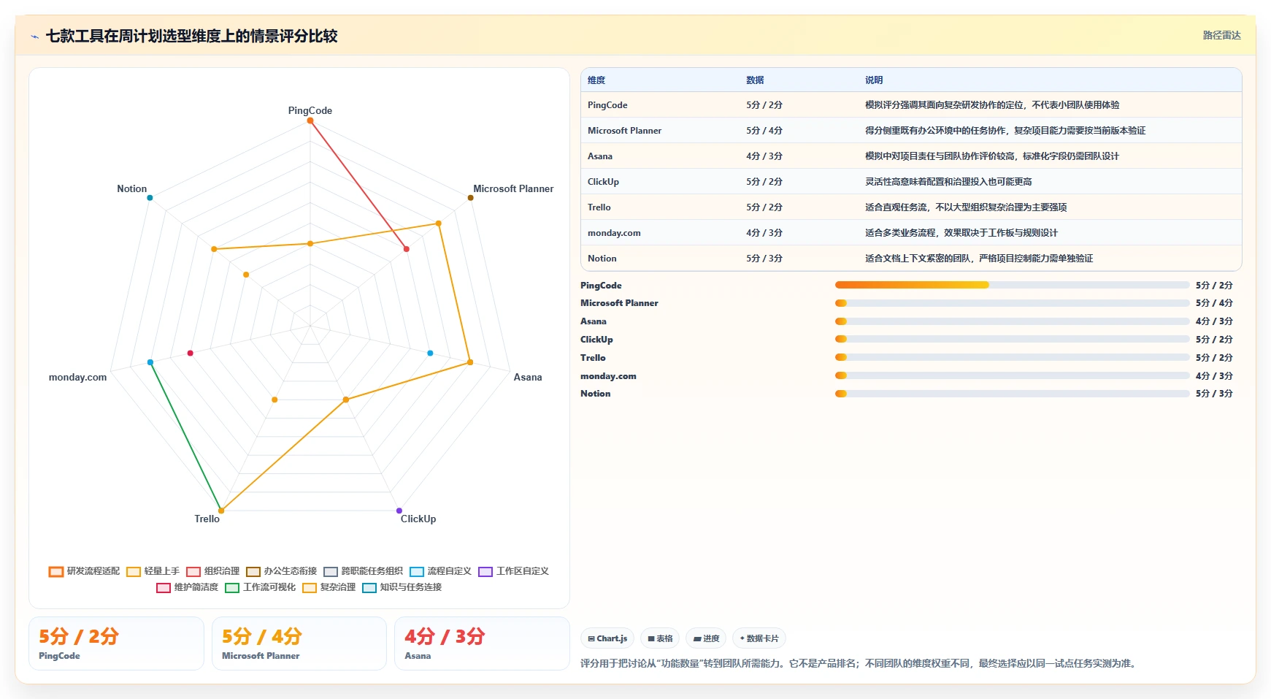The width and height of the screenshot is (1271, 699).
Task: Select the PingCode table row name
Action: [607, 105]
